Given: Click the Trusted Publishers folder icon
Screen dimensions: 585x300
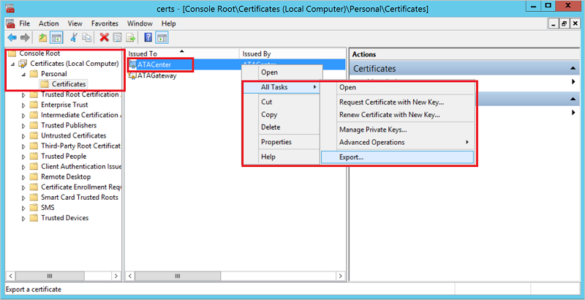Looking at the screenshot, I should click(x=34, y=125).
